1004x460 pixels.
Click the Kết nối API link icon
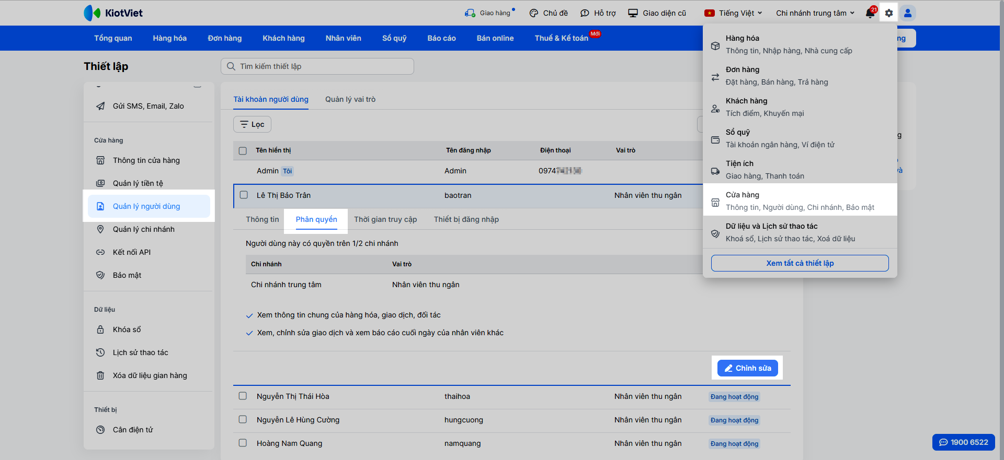(x=100, y=252)
